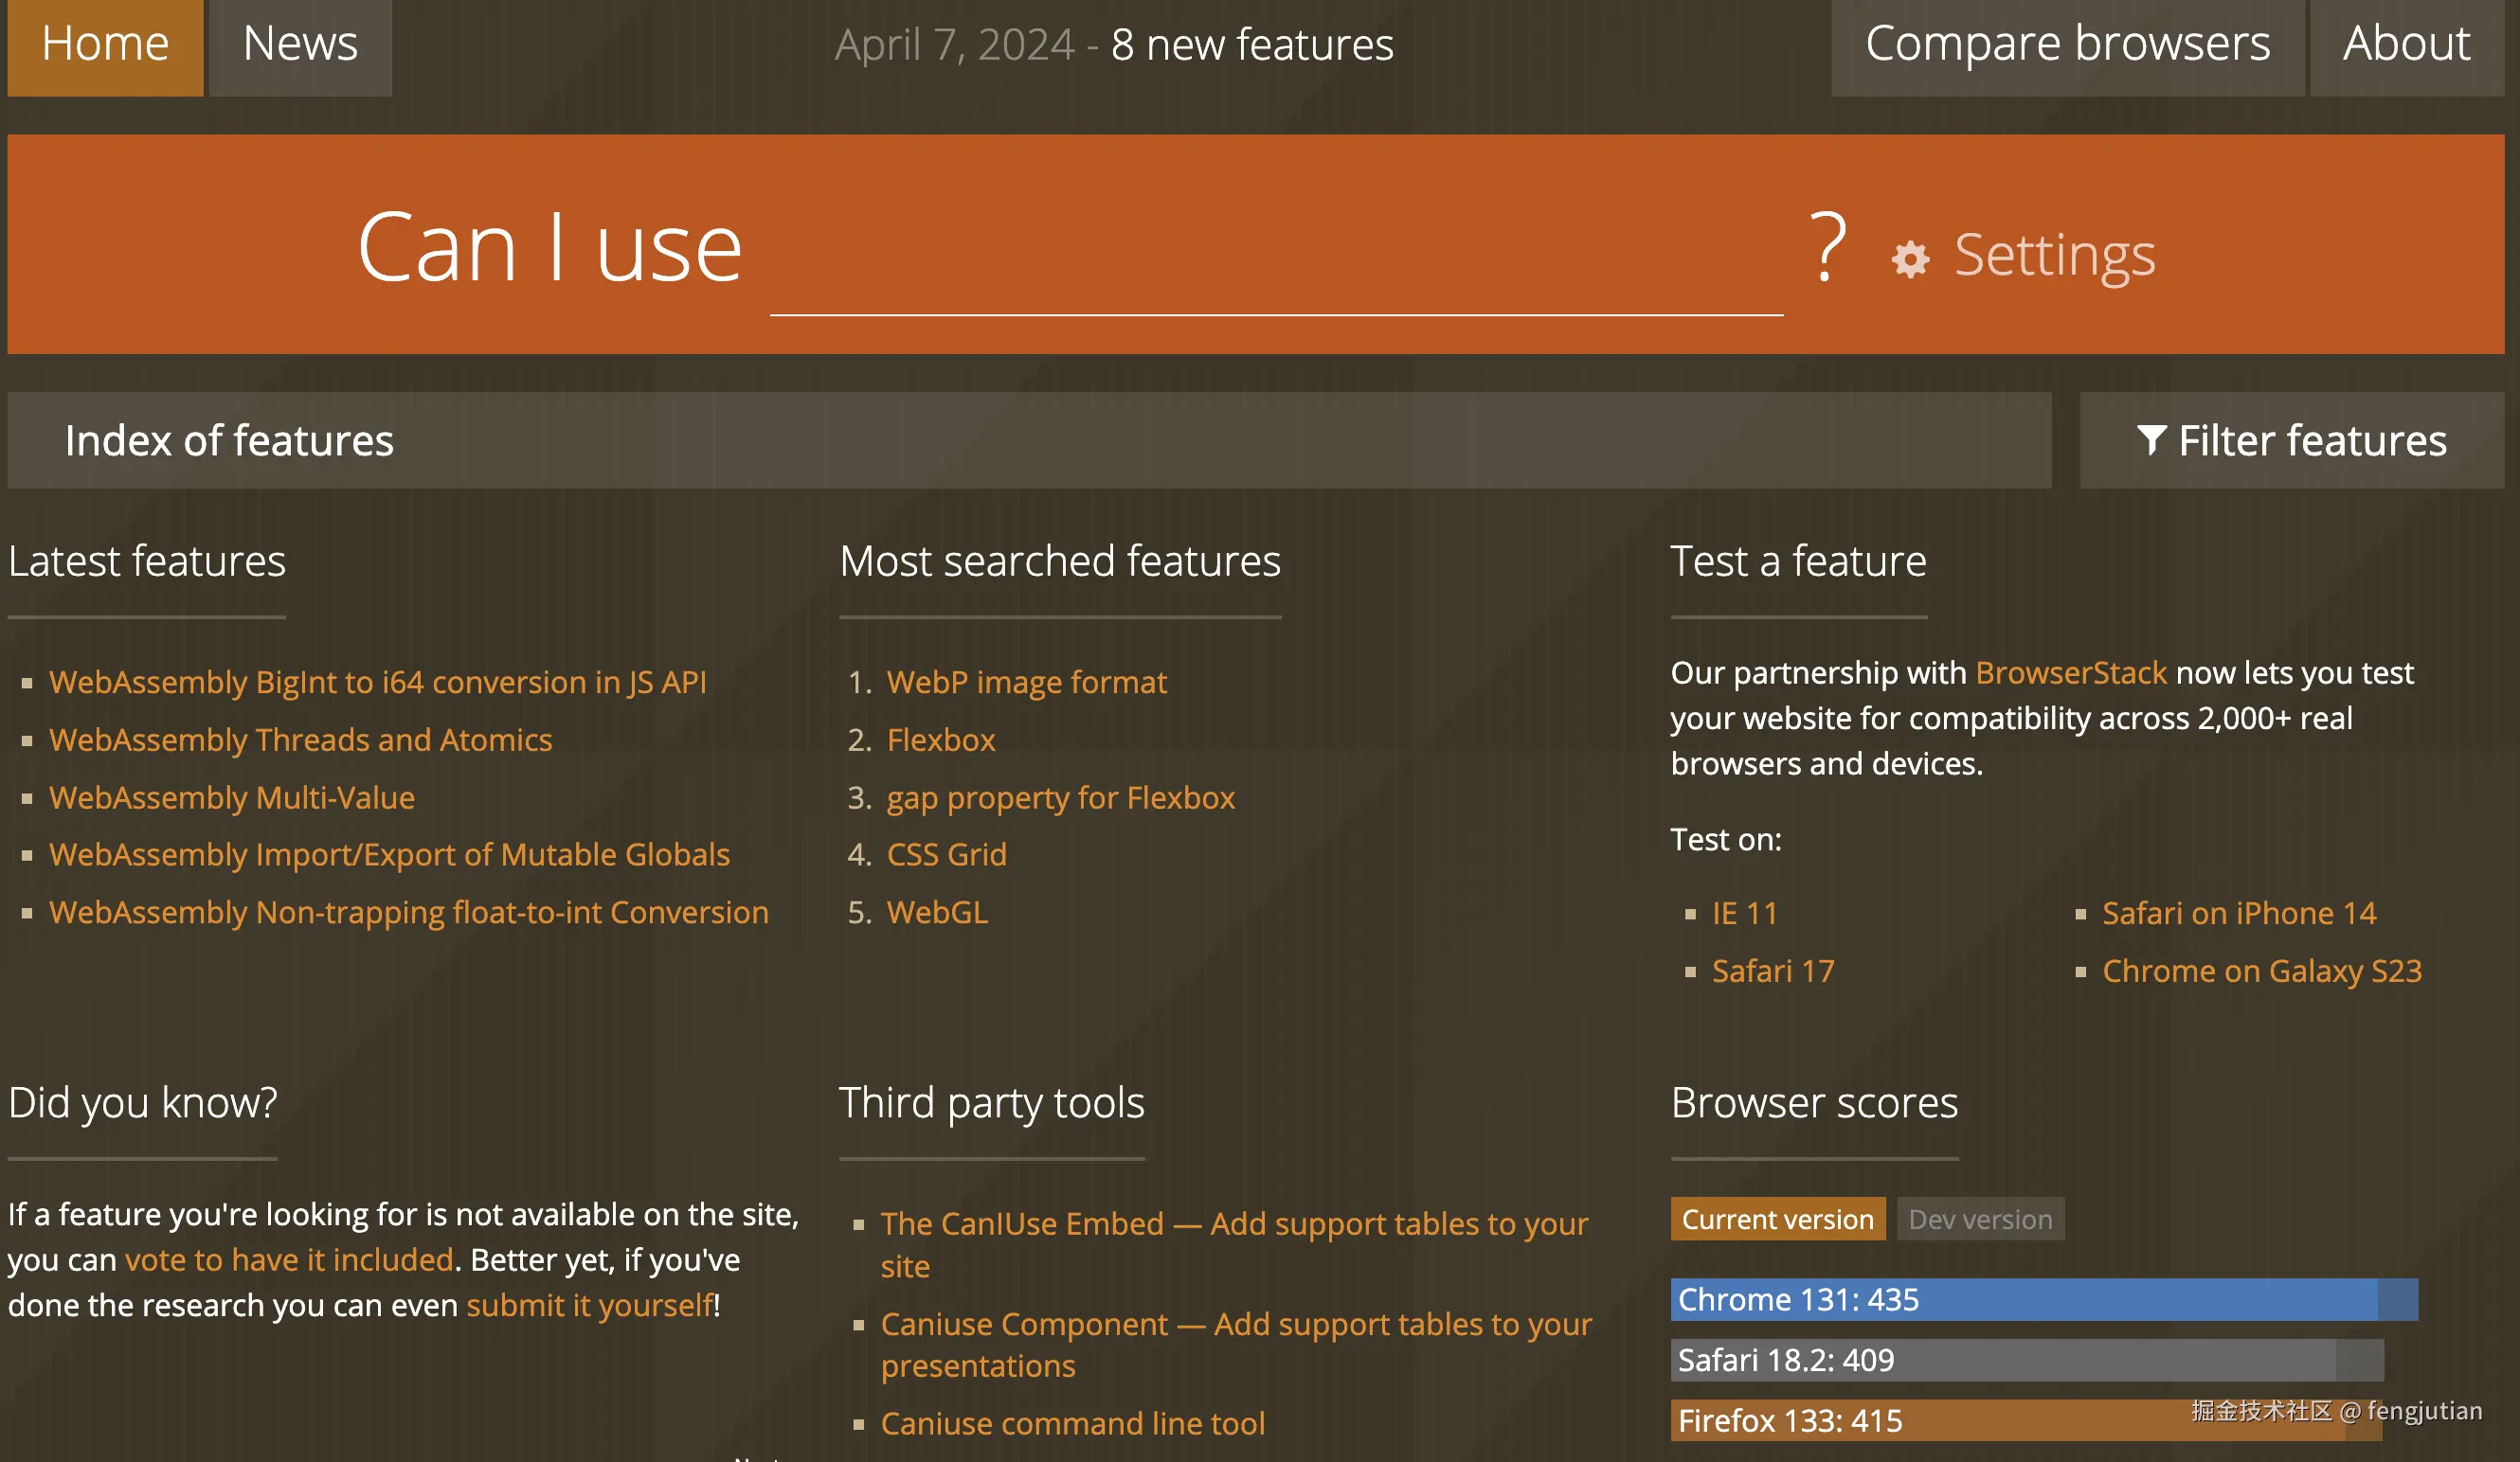Switch to Dev version scores
Image resolution: width=2520 pixels, height=1462 pixels.
1979,1220
